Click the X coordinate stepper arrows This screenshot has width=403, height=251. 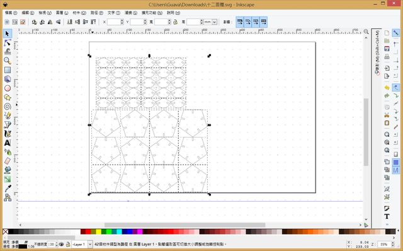click(122, 22)
